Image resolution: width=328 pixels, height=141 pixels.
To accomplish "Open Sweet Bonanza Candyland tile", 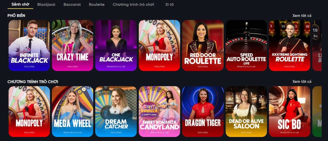I will [159, 112].
